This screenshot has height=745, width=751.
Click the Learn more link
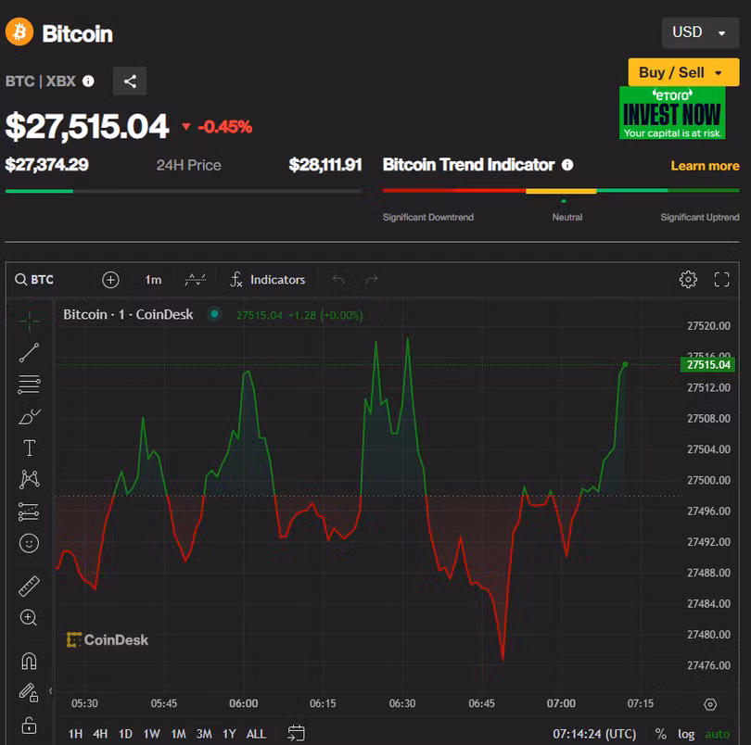coord(705,166)
